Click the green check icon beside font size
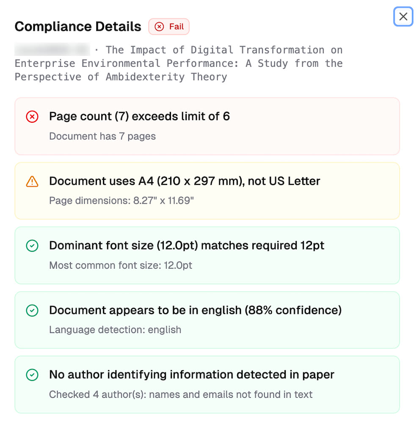Screen dimensions: 420x424 (x=32, y=246)
